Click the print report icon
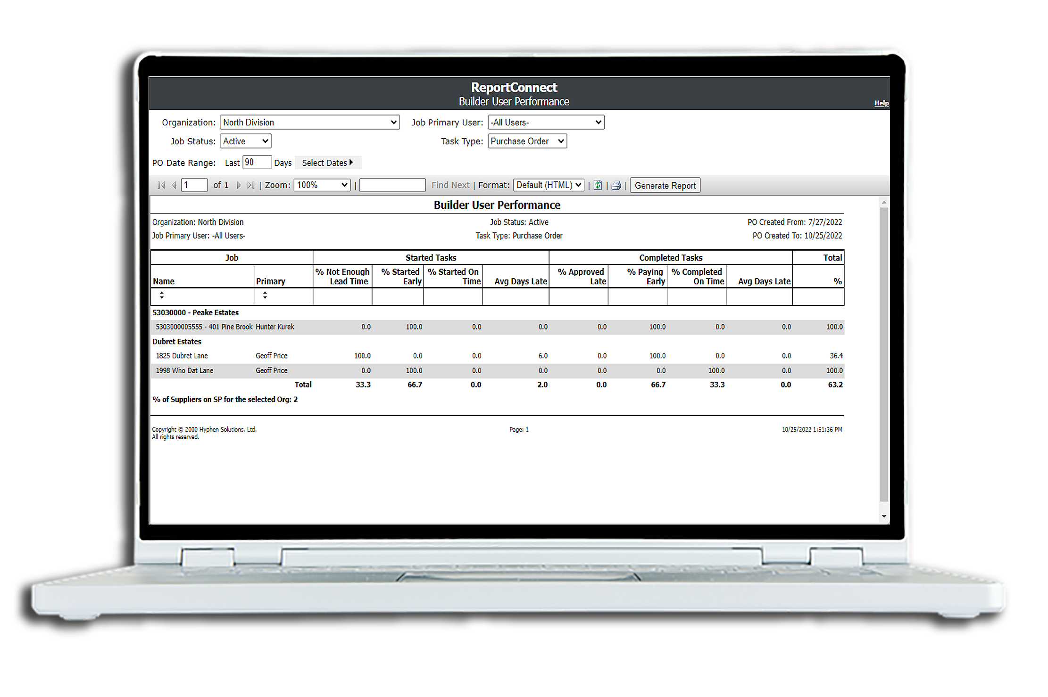 point(616,186)
